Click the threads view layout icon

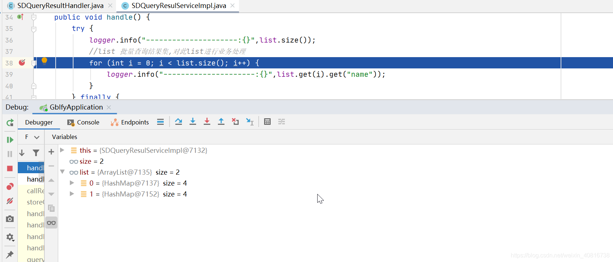click(x=160, y=122)
